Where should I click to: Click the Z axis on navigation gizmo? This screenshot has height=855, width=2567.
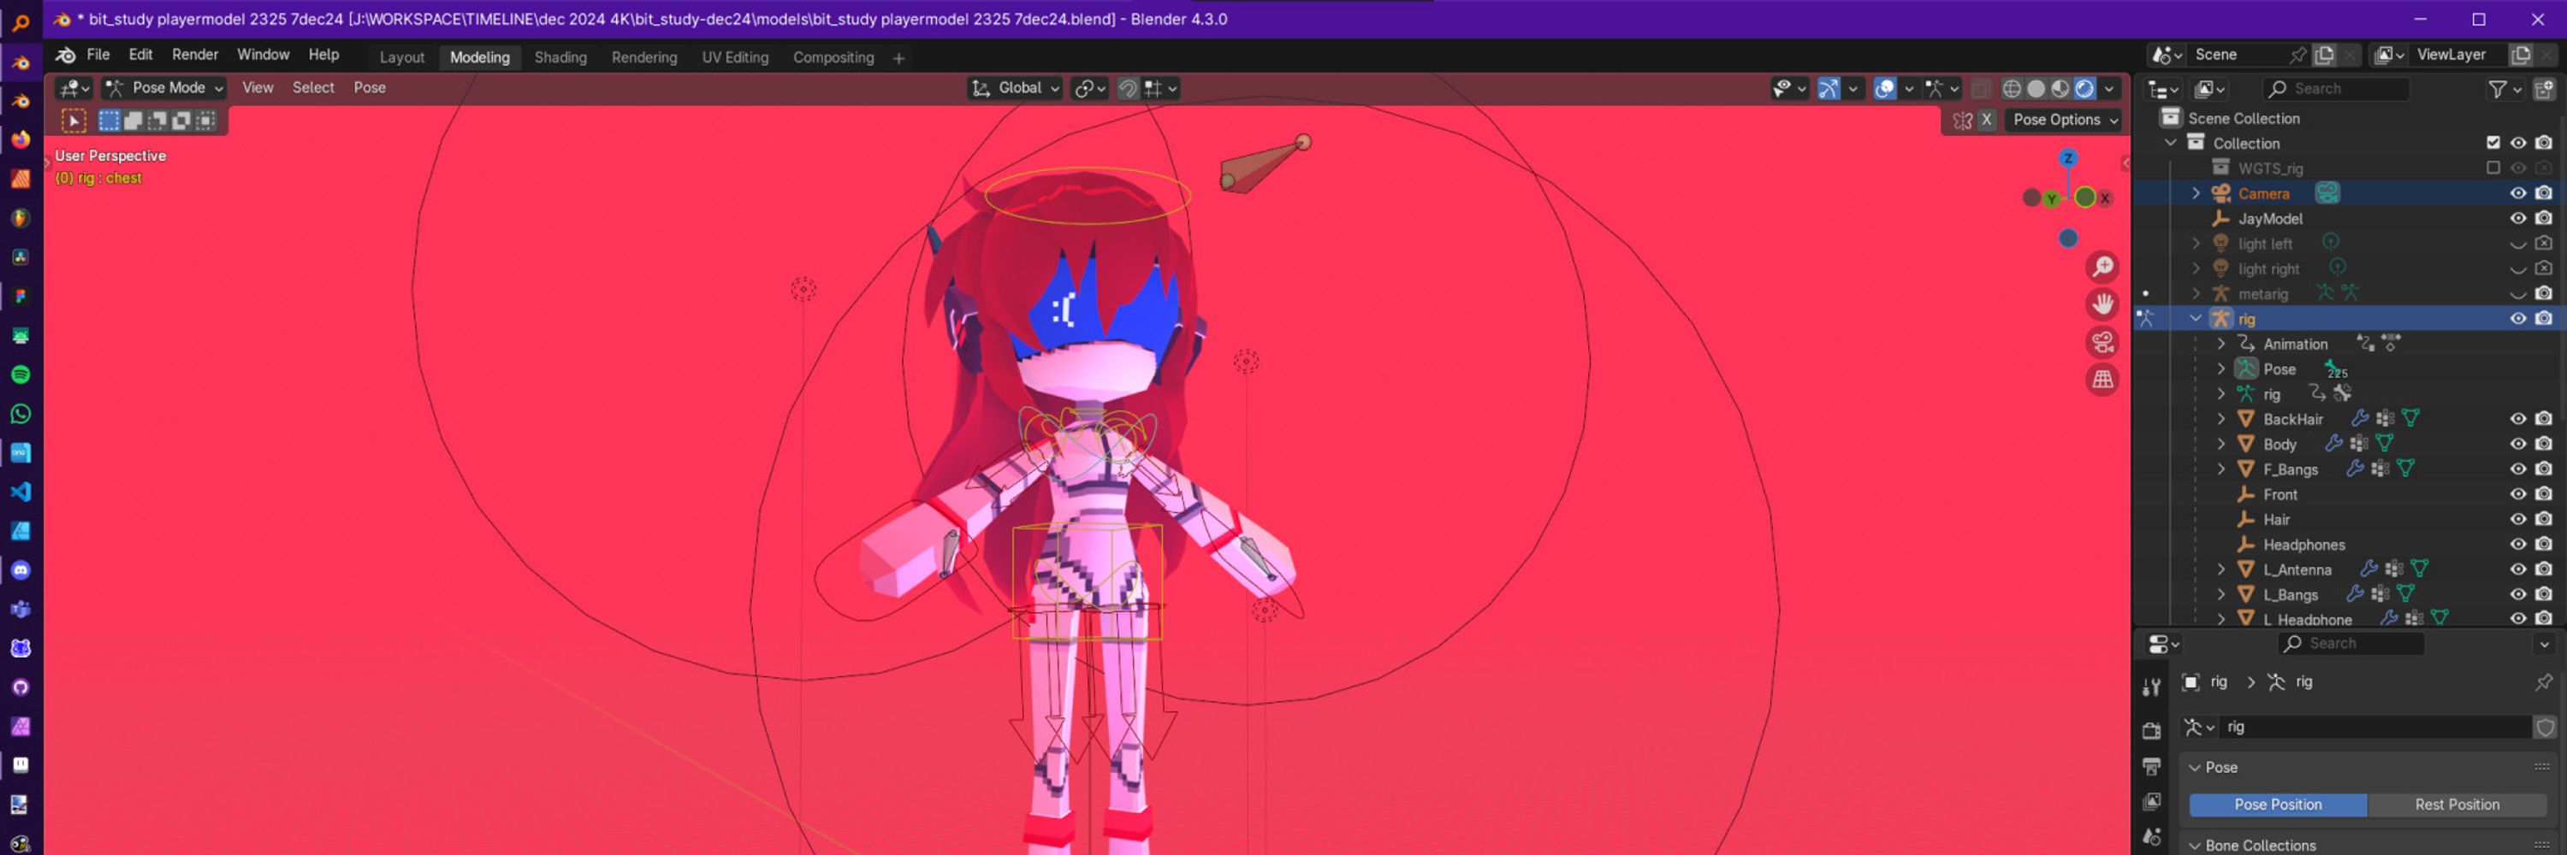(2068, 158)
